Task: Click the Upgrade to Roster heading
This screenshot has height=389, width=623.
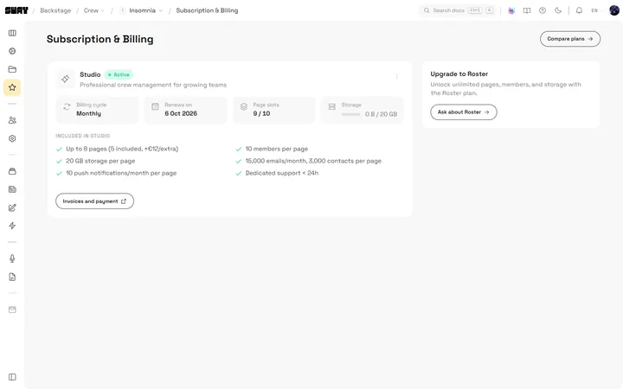Action: pos(459,73)
